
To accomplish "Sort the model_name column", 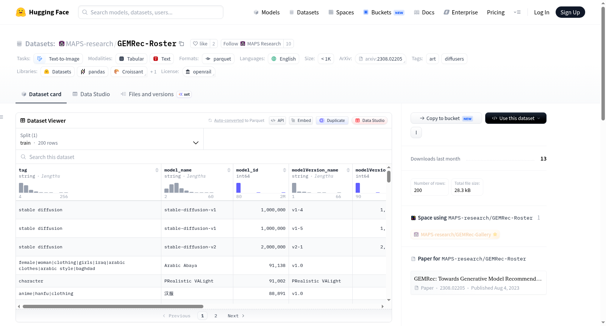I will [x=229, y=170].
